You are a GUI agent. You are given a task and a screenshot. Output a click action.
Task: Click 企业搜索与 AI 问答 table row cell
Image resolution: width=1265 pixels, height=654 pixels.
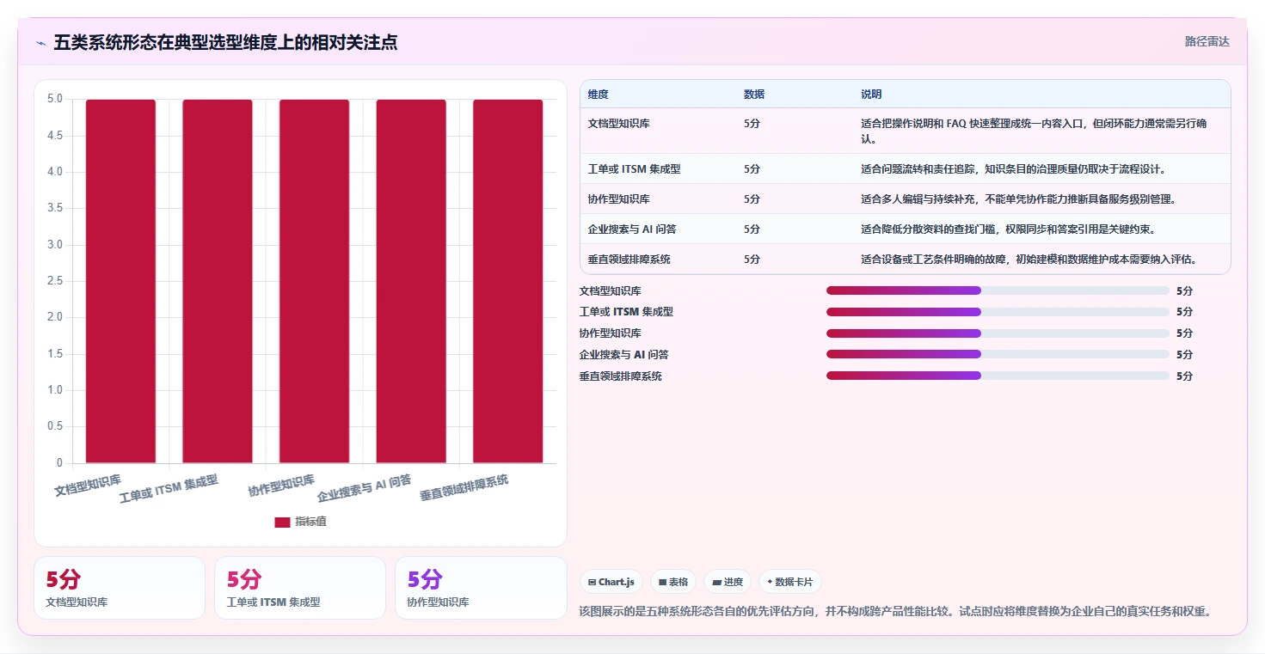[x=632, y=229]
